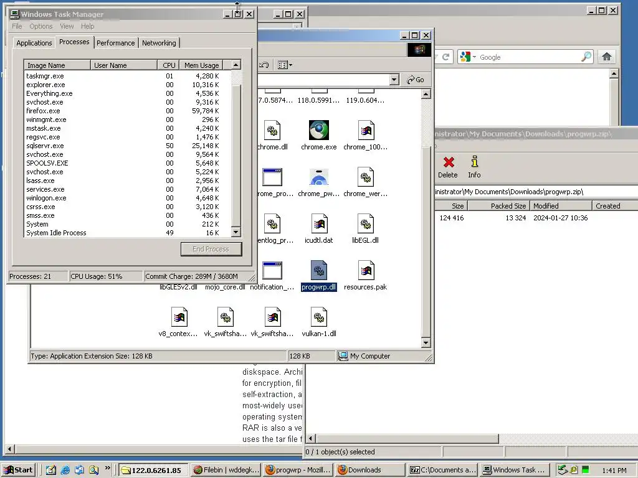Select Everything.exe process row

pos(127,93)
